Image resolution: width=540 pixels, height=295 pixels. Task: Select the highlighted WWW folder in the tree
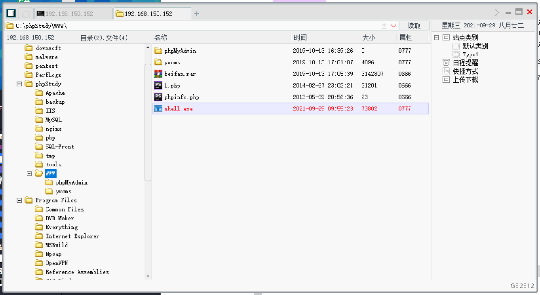coord(51,173)
